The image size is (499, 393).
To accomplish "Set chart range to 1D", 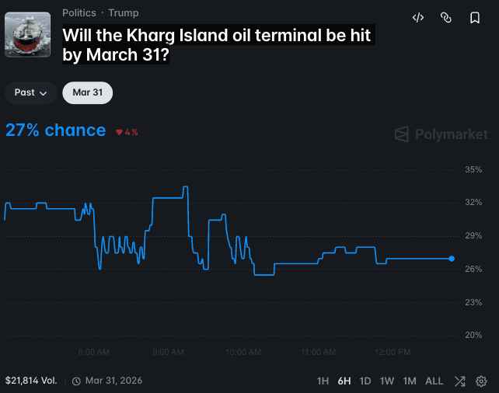I will (x=365, y=381).
